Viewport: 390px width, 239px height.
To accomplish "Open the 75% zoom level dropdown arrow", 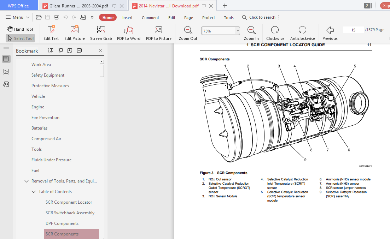I will pos(238,31).
